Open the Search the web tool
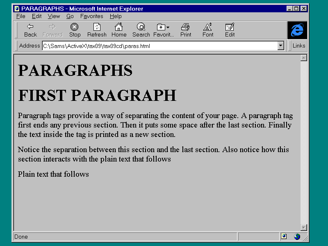 141,27
